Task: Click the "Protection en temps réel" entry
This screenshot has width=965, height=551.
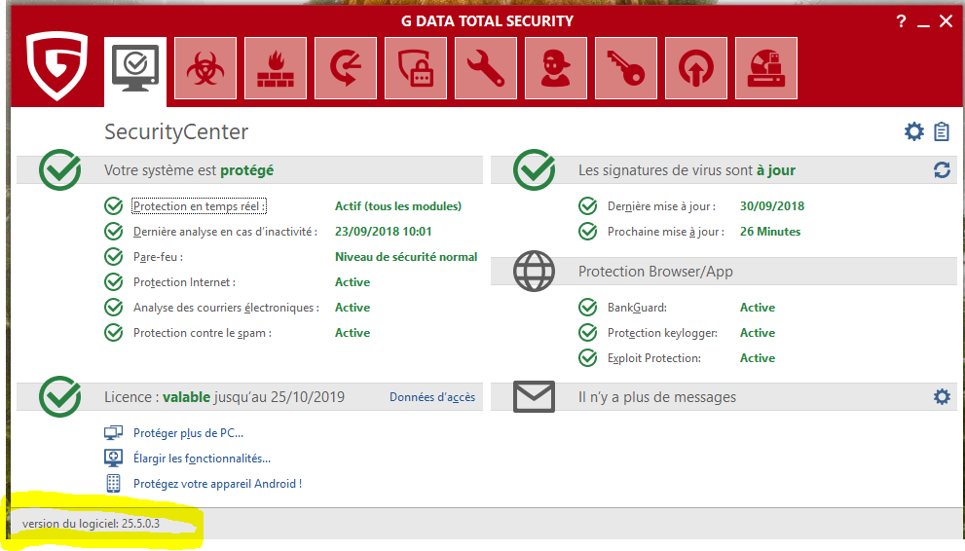Action: (x=199, y=206)
